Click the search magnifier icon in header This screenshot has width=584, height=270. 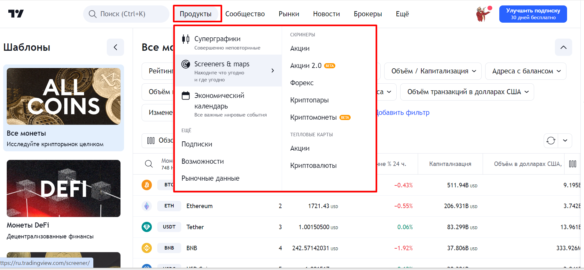click(x=92, y=14)
